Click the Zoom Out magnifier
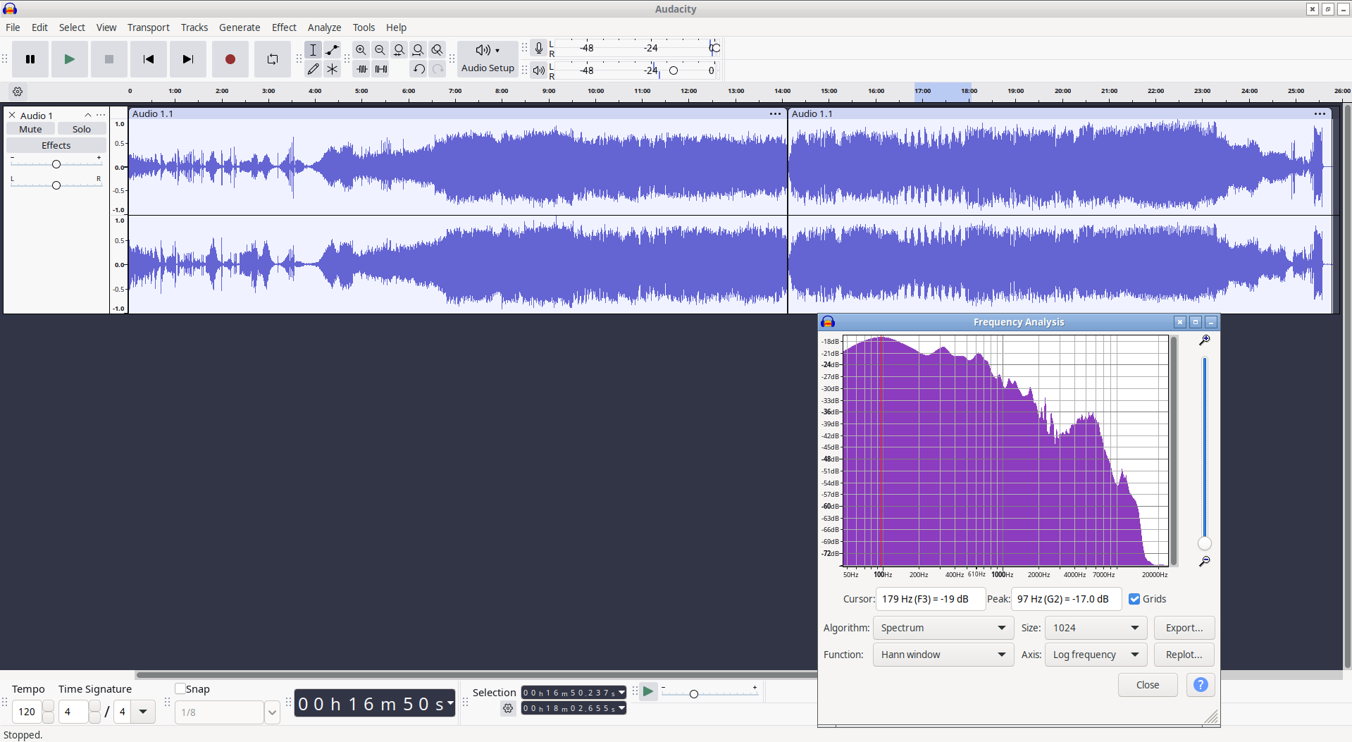The width and height of the screenshot is (1352, 742). point(380,50)
